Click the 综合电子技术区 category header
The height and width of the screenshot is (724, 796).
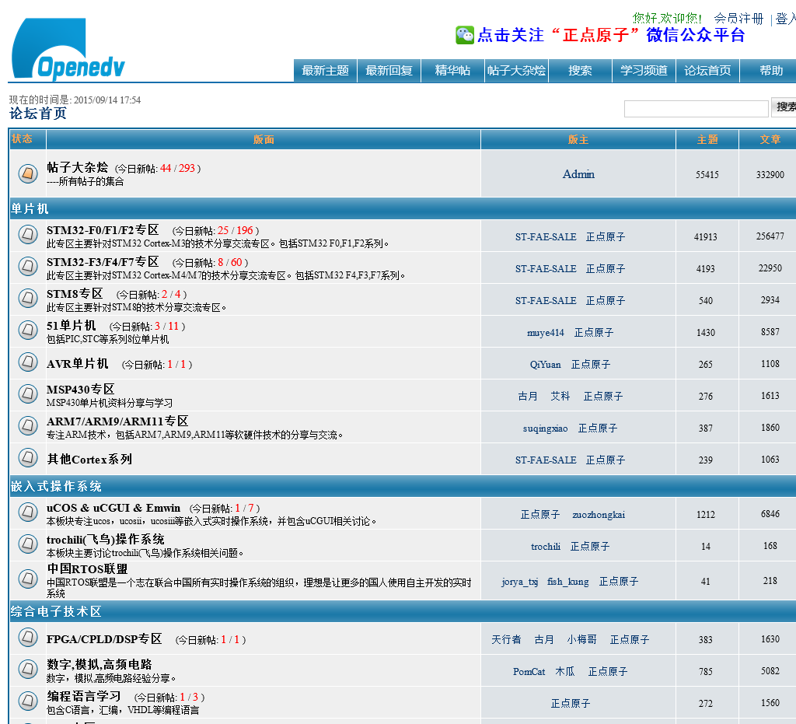(x=56, y=611)
